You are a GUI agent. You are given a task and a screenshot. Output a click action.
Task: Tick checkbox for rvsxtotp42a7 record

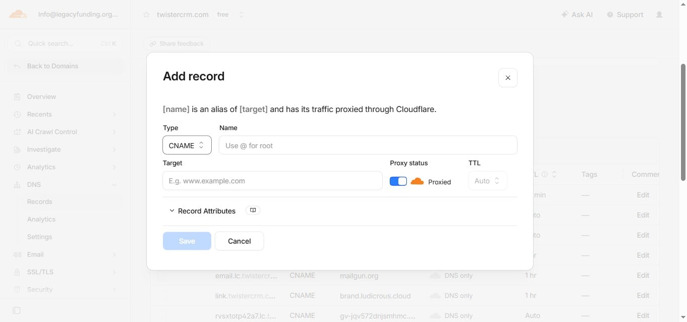[x=161, y=315]
